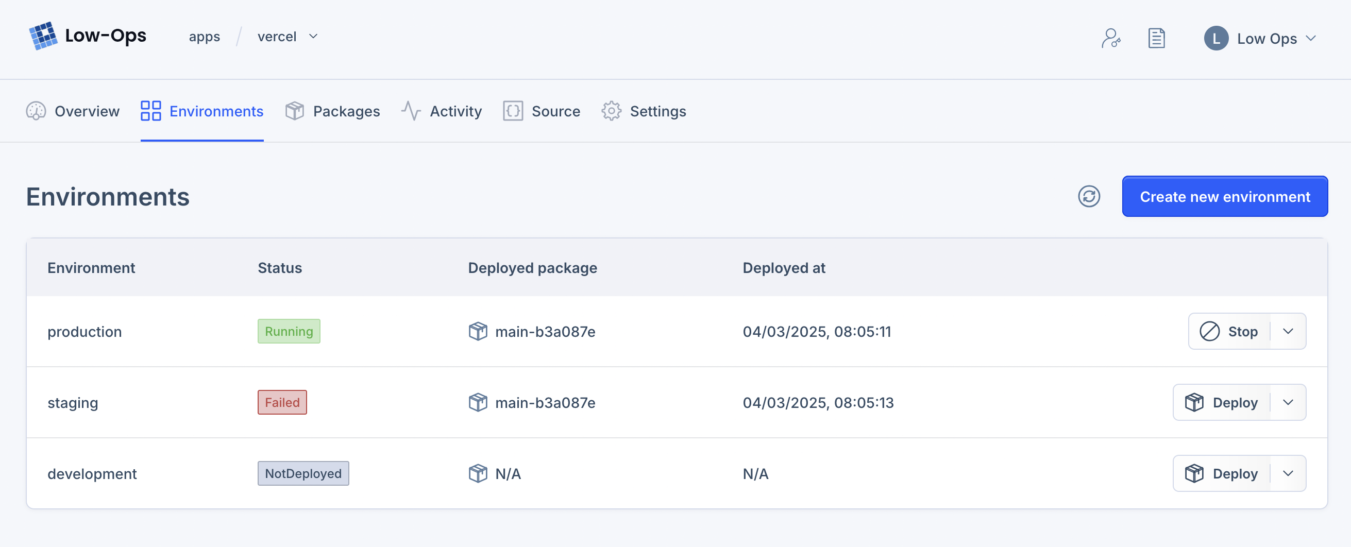1351x547 pixels.
Task: Open the documentation page icon
Action: pos(1156,38)
